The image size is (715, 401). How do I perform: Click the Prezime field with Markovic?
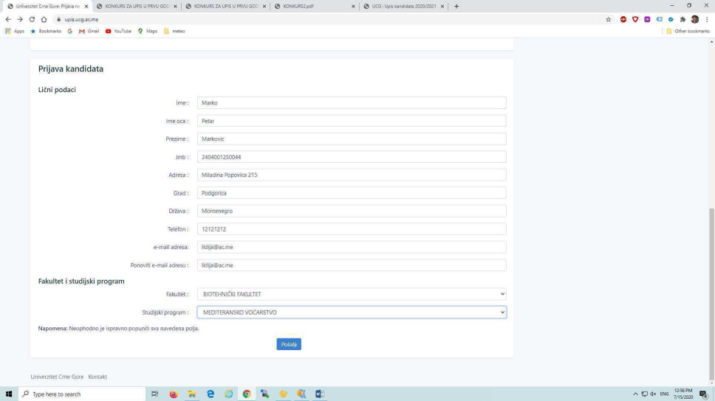[x=352, y=139]
